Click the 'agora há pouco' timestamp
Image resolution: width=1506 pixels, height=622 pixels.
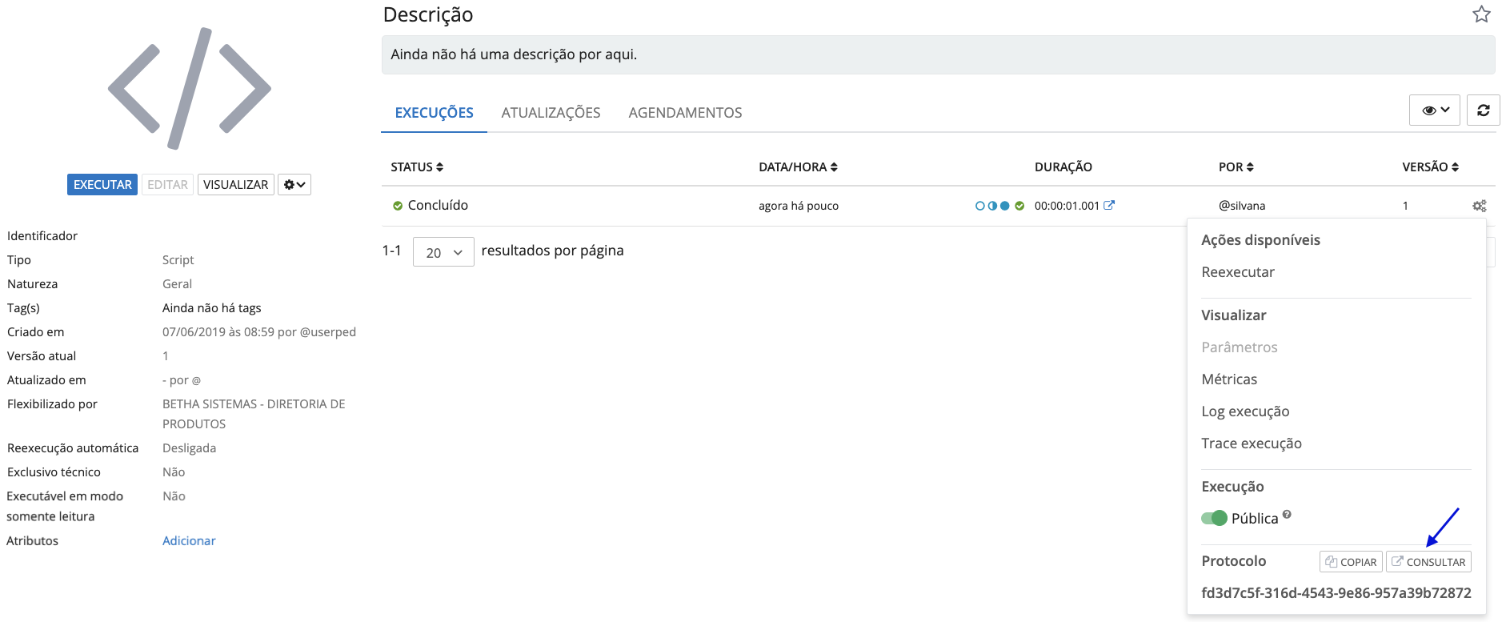pos(799,206)
